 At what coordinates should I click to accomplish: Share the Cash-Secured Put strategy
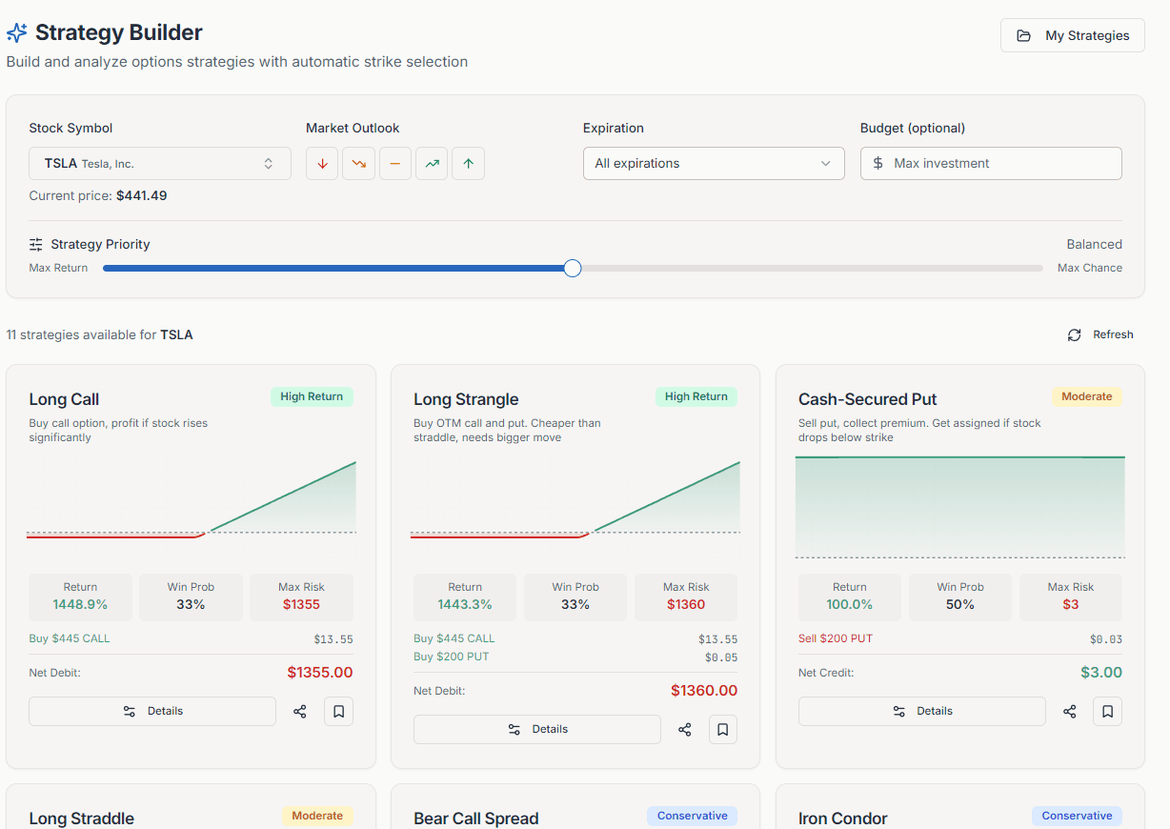[x=1069, y=712]
